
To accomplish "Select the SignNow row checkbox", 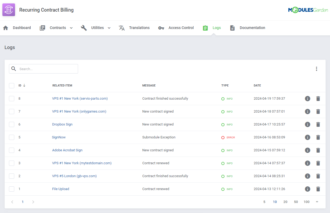I will point(12,137).
